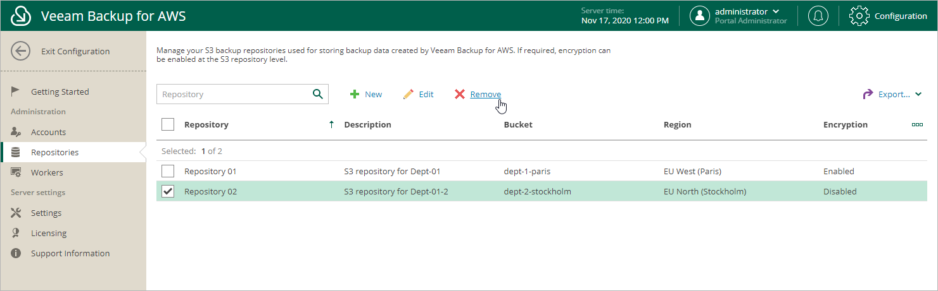This screenshot has width=938, height=291.
Task: Expand the administrator account dropdown arrow
Action: tap(776, 11)
